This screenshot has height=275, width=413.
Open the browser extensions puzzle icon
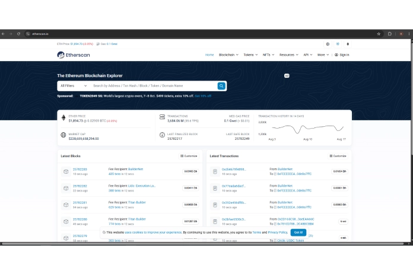[x=389, y=34]
